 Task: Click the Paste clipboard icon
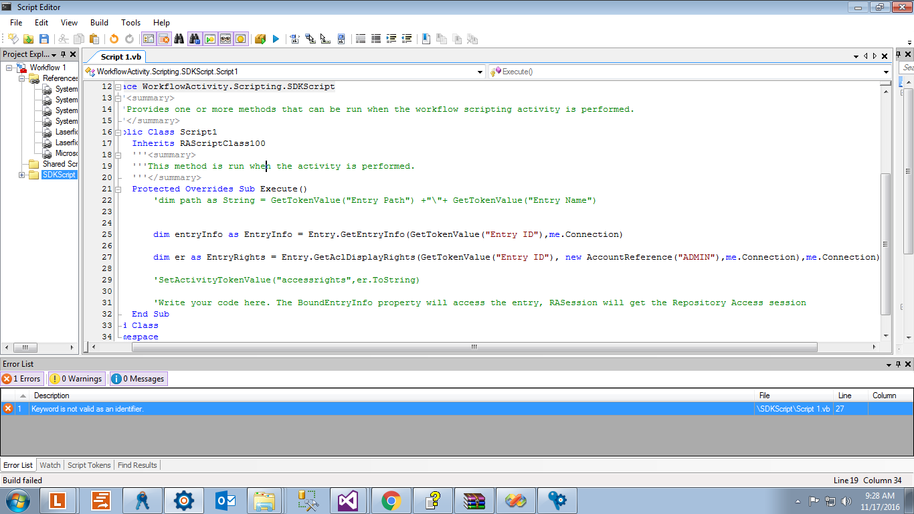(94, 39)
